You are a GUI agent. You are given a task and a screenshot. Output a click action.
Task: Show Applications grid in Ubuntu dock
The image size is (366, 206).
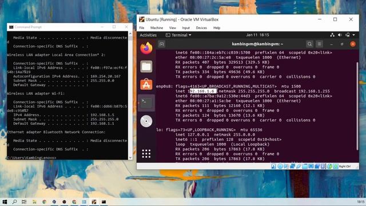(146, 154)
